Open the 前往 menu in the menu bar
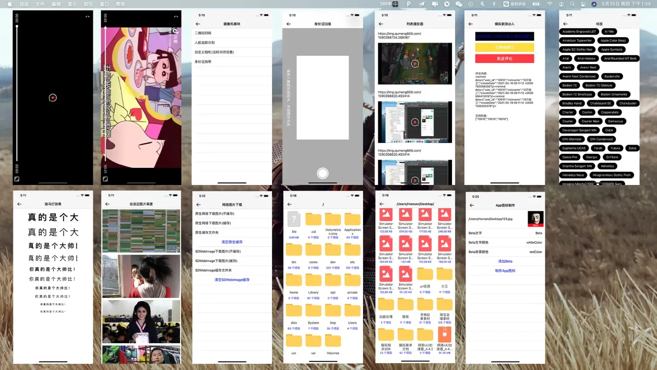The width and height of the screenshot is (657, 370). [88, 4]
